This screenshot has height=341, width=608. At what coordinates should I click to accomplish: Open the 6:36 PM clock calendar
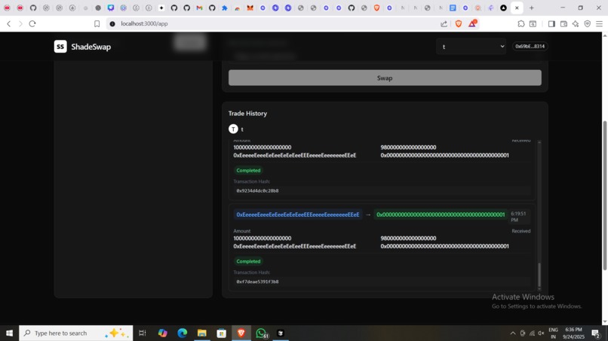click(x=573, y=333)
